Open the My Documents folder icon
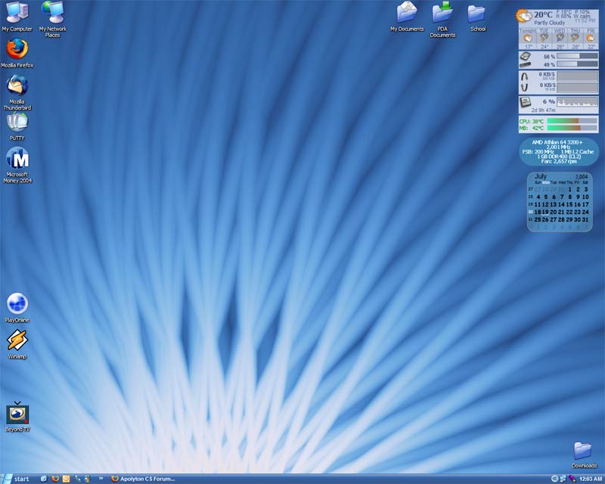 (x=407, y=13)
